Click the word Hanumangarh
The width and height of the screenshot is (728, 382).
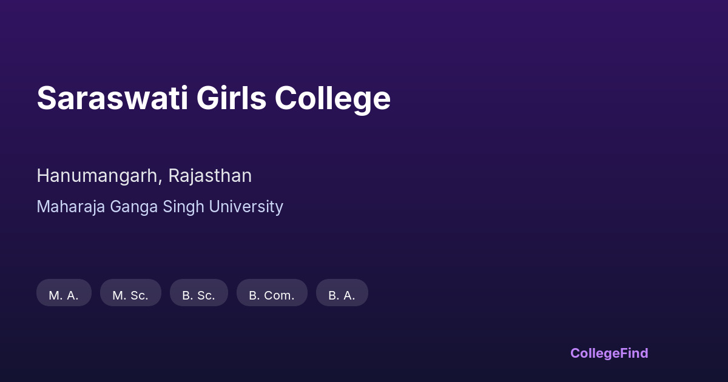(98, 176)
